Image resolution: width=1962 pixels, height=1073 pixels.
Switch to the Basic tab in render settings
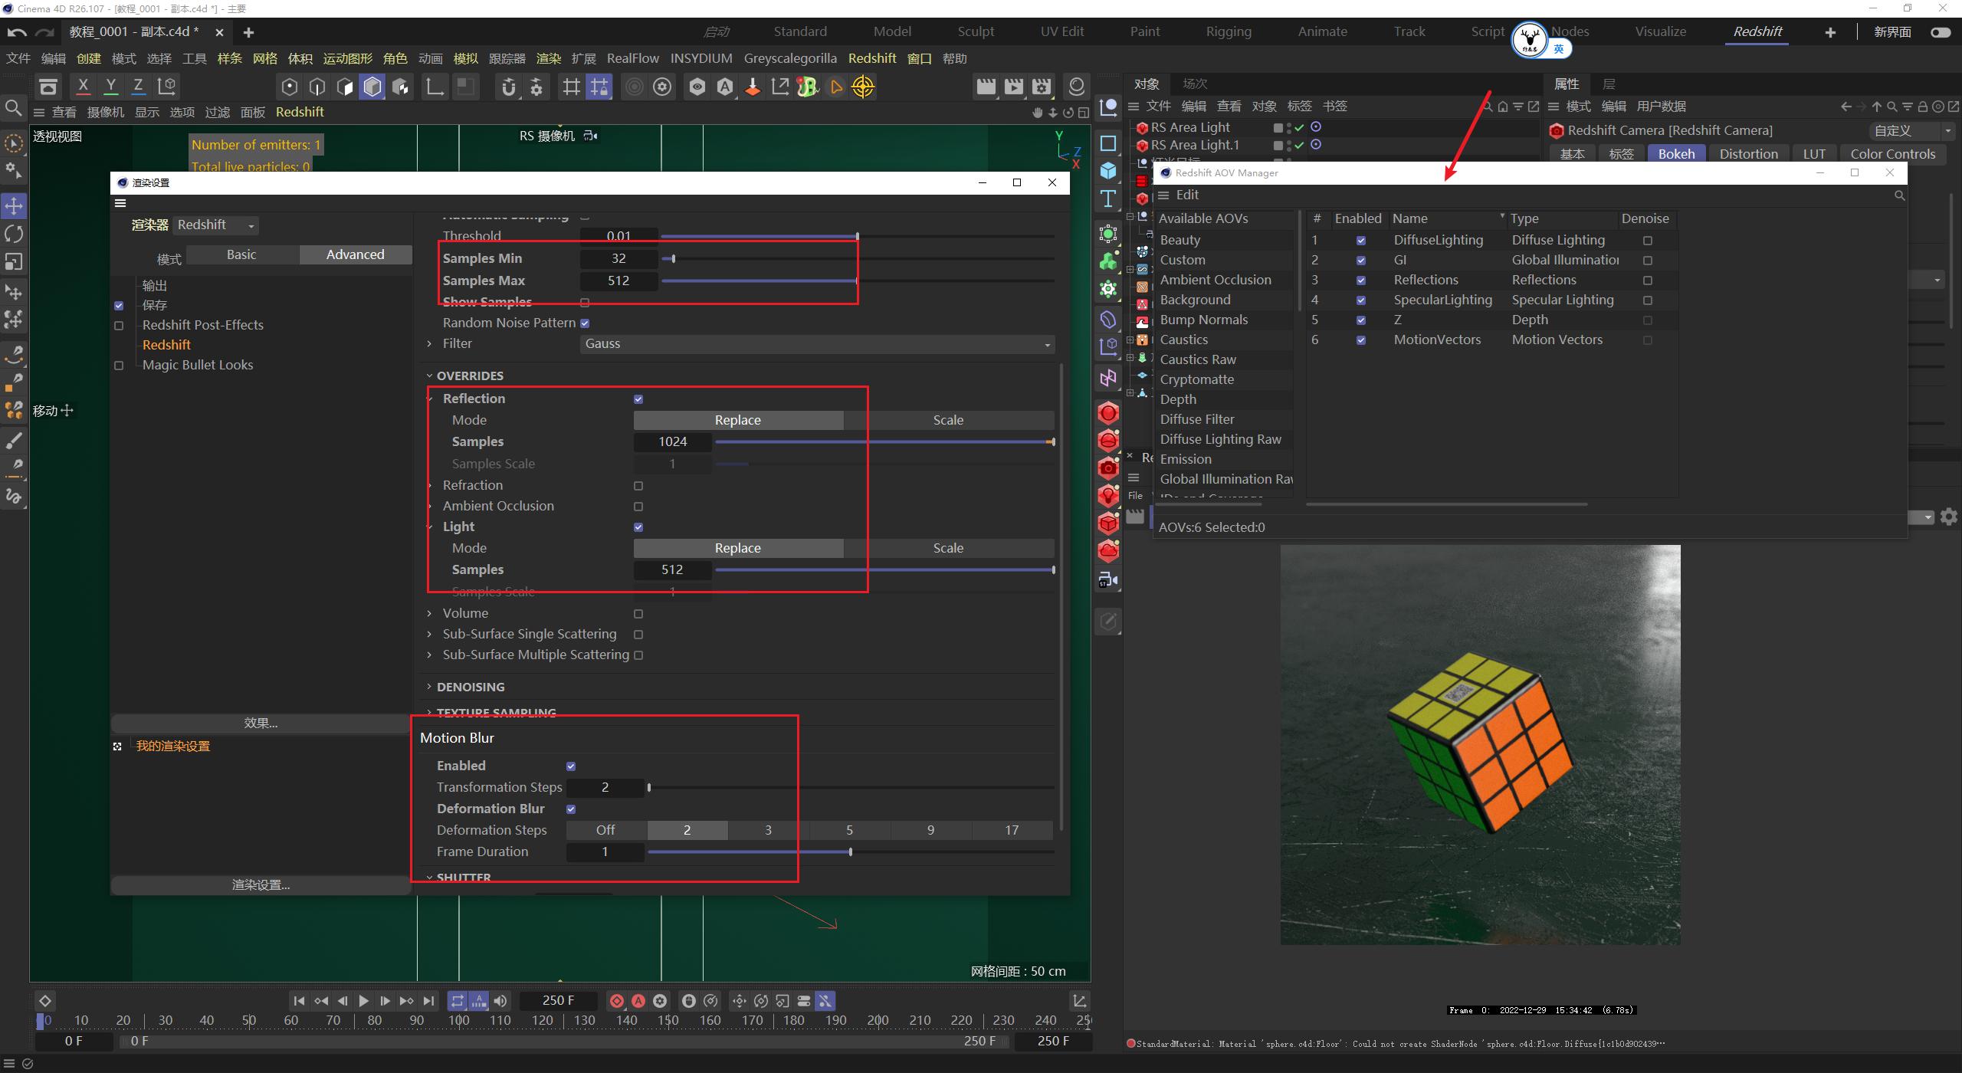(241, 254)
